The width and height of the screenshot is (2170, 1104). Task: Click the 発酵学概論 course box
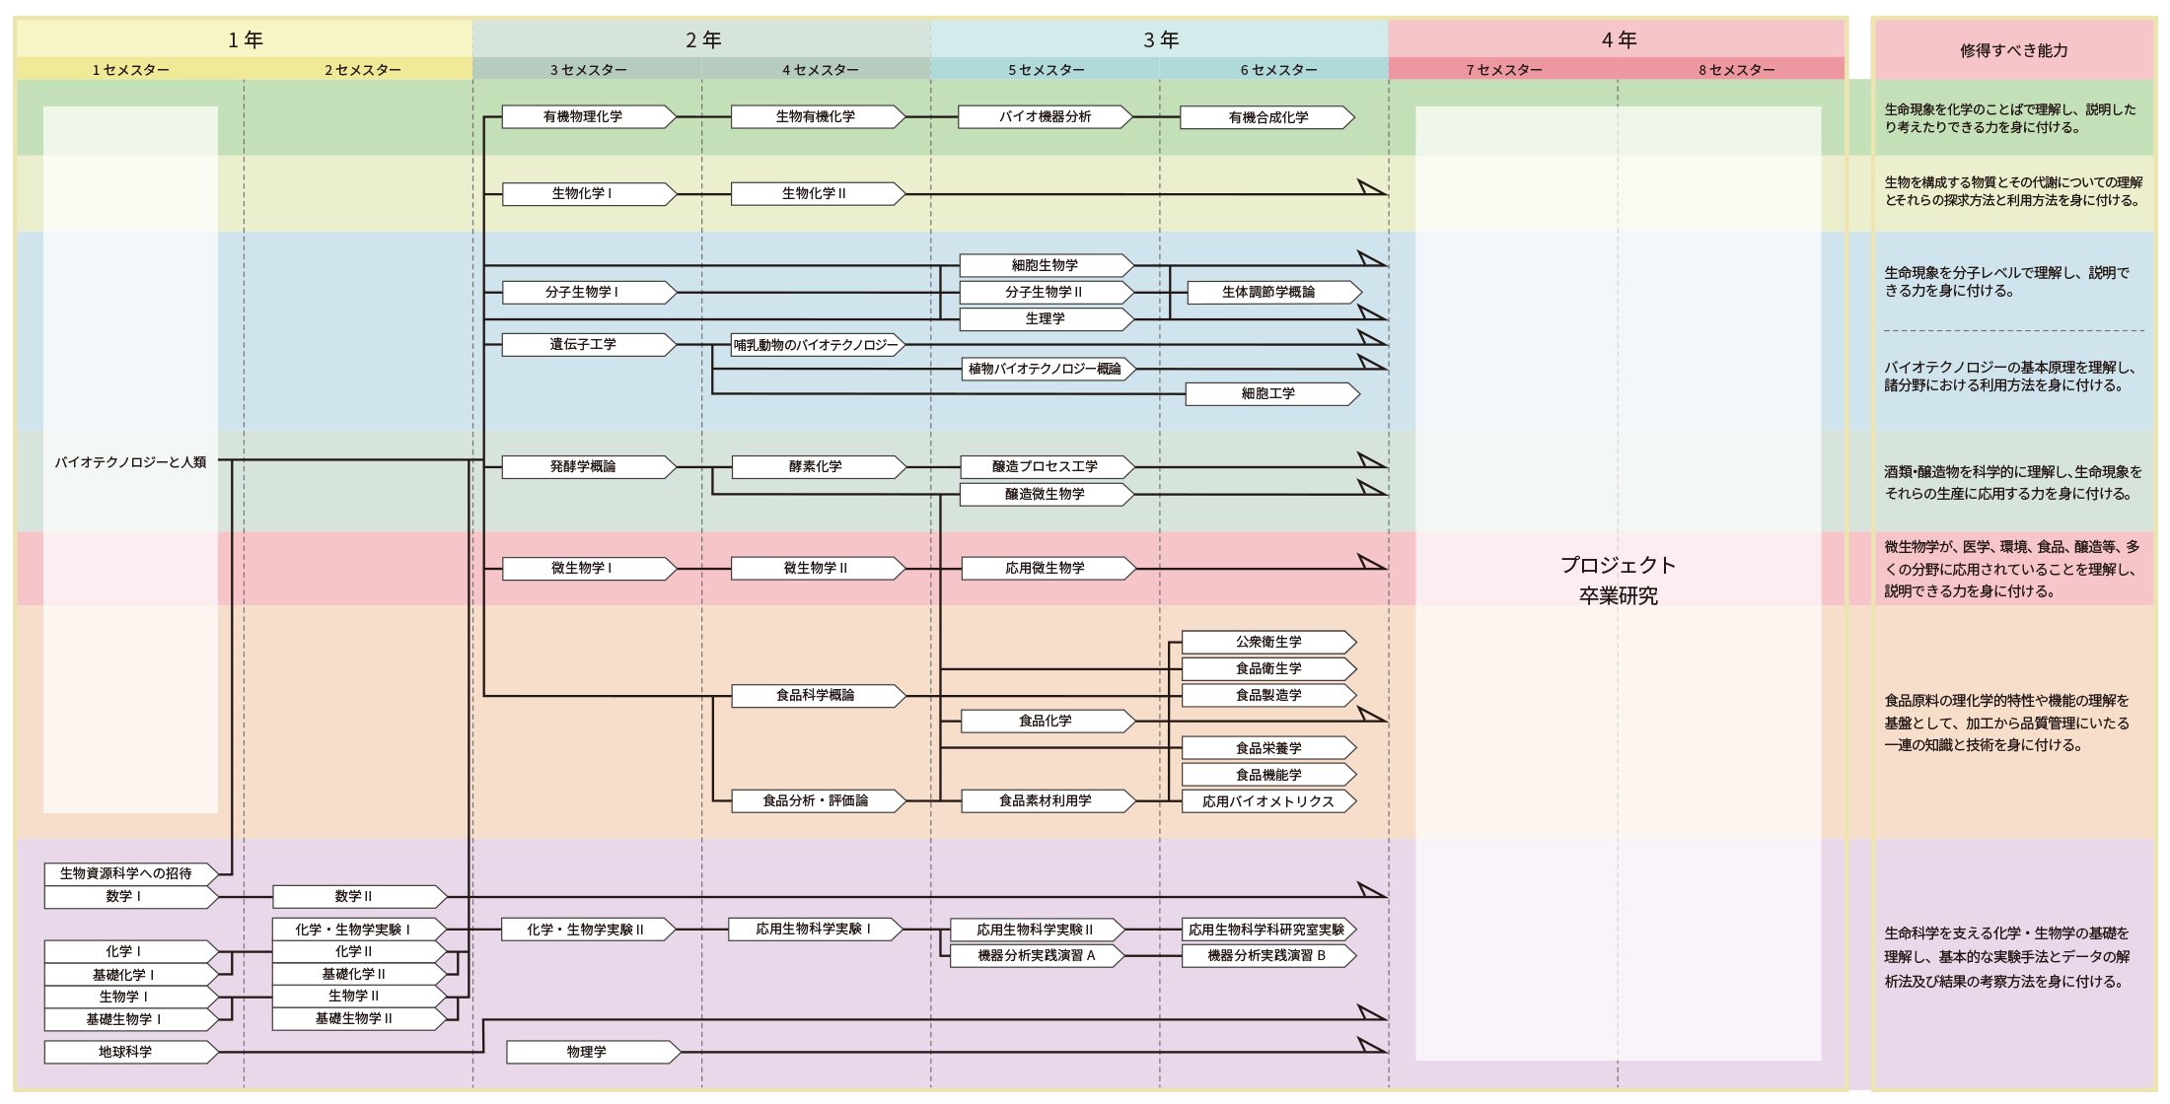pyautogui.click(x=584, y=466)
